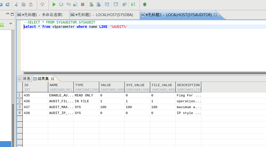Viewport: 266px width, 147px height.
Task: Close the 无标题3 SYSAUDITOR editor tab
Action: [215, 15]
